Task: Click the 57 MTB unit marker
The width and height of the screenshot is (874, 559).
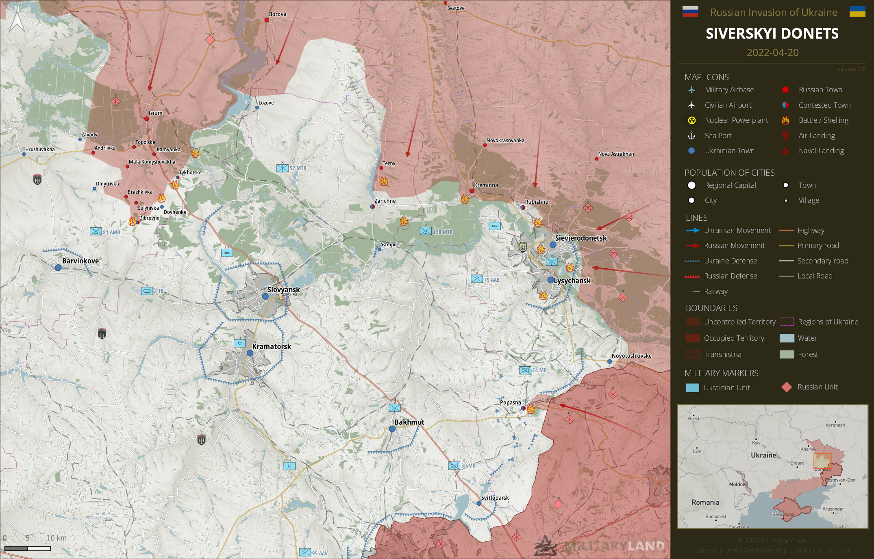Action: click(283, 168)
